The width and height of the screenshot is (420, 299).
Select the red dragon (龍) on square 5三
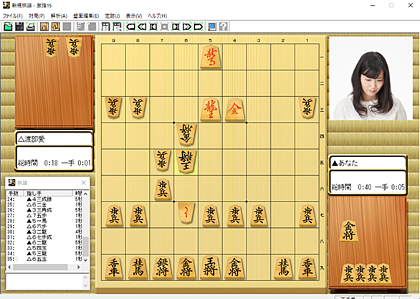(x=211, y=110)
